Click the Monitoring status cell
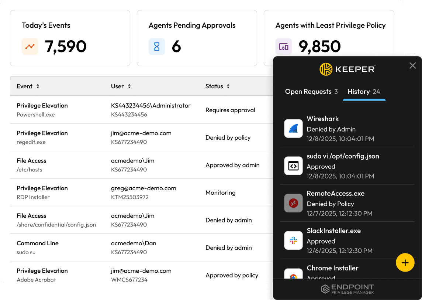The width and height of the screenshot is (422, 300). coord(221,192)
